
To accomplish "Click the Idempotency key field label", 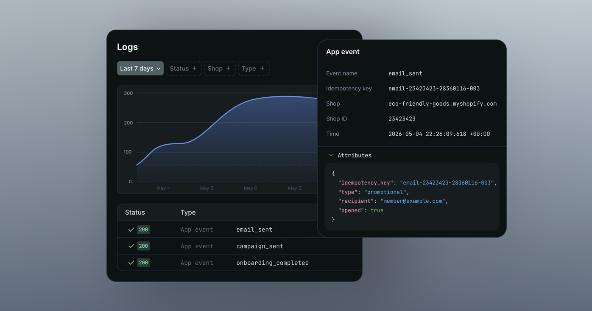I will 349,89.
